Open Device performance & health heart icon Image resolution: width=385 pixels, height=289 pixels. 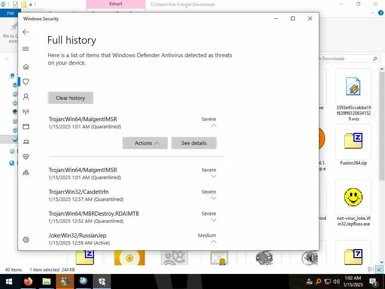pos(26,157)
